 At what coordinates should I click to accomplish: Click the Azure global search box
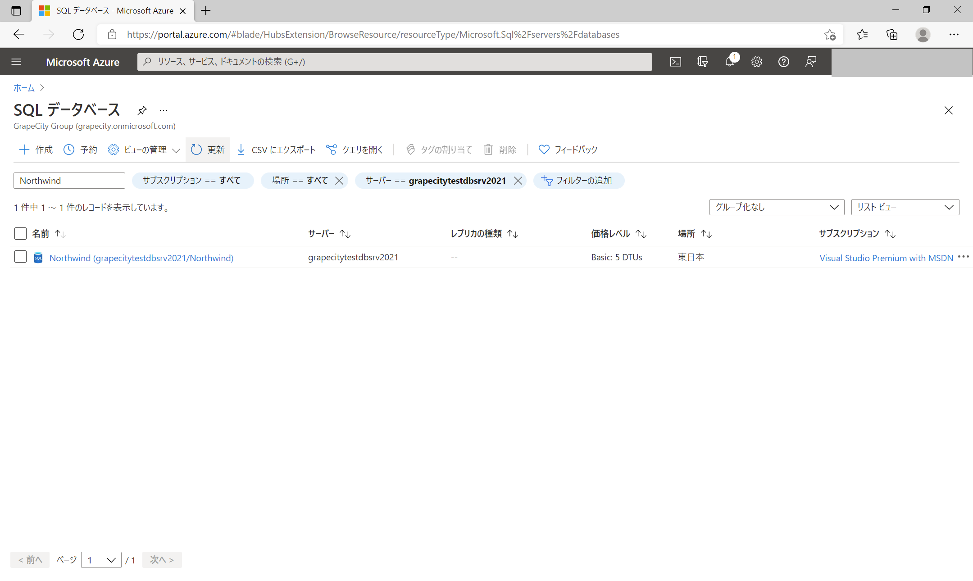point(395,62)
